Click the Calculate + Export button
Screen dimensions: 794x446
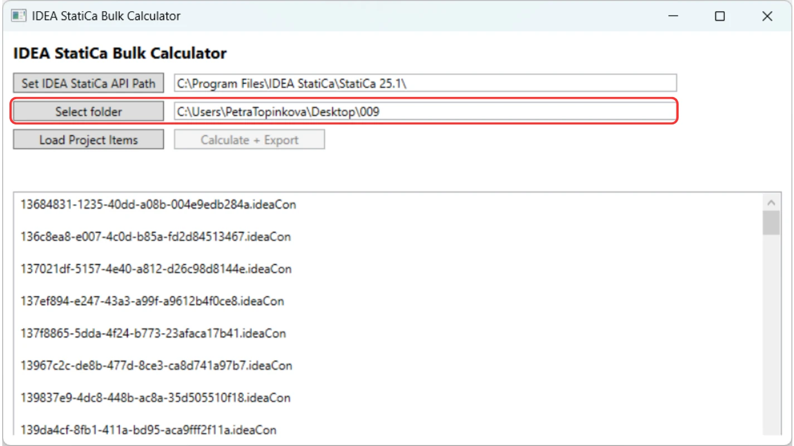point(250,139)
